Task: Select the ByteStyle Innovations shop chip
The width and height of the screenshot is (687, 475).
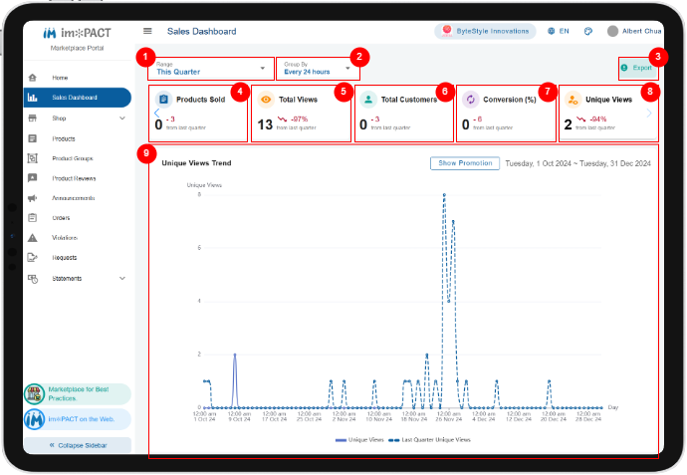Action: (485, 31)
